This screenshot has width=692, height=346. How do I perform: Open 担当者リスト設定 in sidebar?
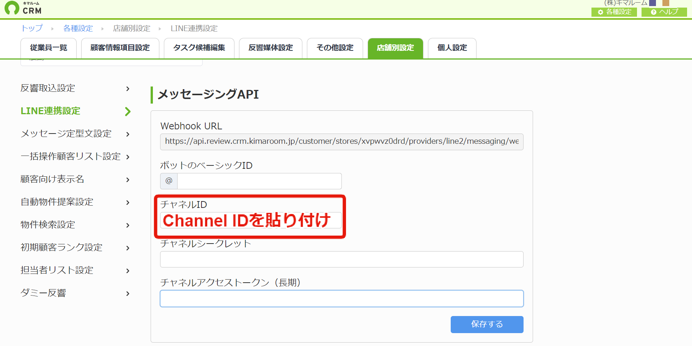(x=57, y=270)
